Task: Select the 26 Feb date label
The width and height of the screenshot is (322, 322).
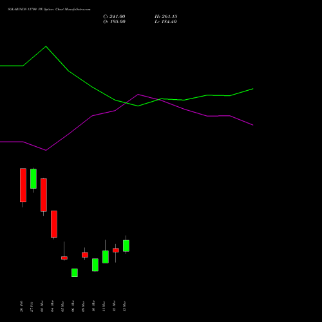Action: 21,306
